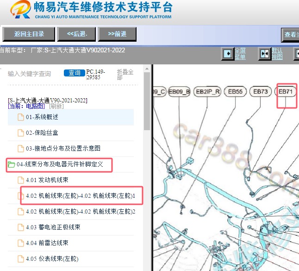The height and width of the screenshot is (271, 299).
Task: Click the sidebar scrollbar up arrow
Action: pos(147,69)
